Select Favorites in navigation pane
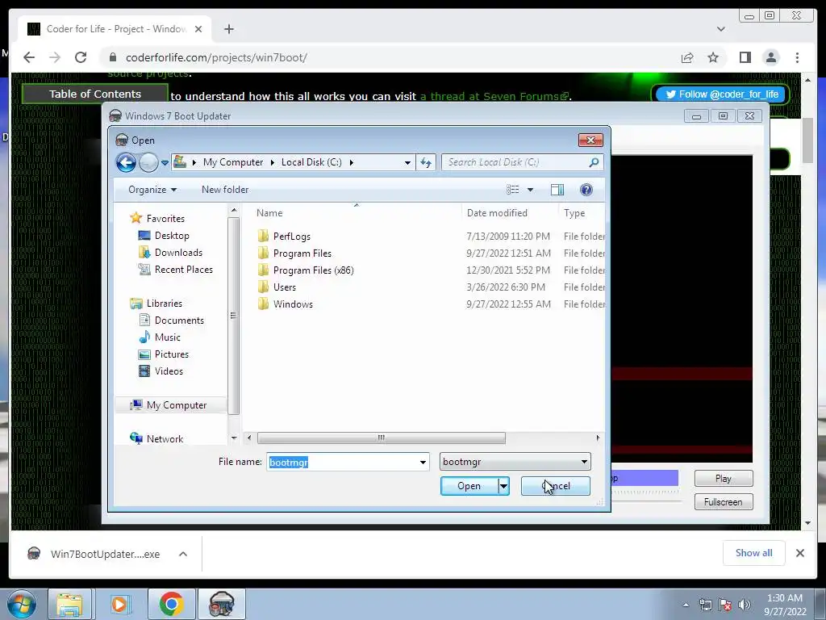The height and width of the screenshot is (620, 826). click(165, 218)
